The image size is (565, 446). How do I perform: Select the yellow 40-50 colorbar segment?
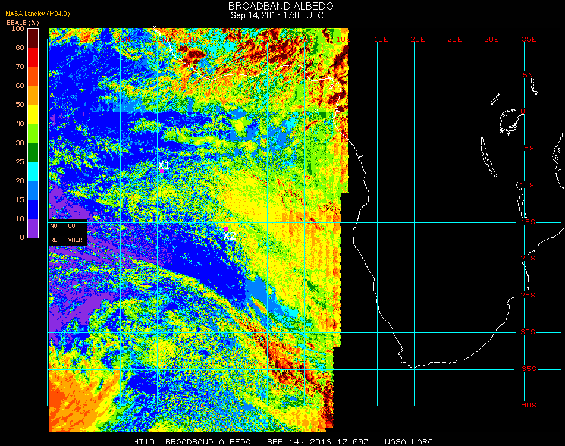pyautogui.click(x=33, y=114)
